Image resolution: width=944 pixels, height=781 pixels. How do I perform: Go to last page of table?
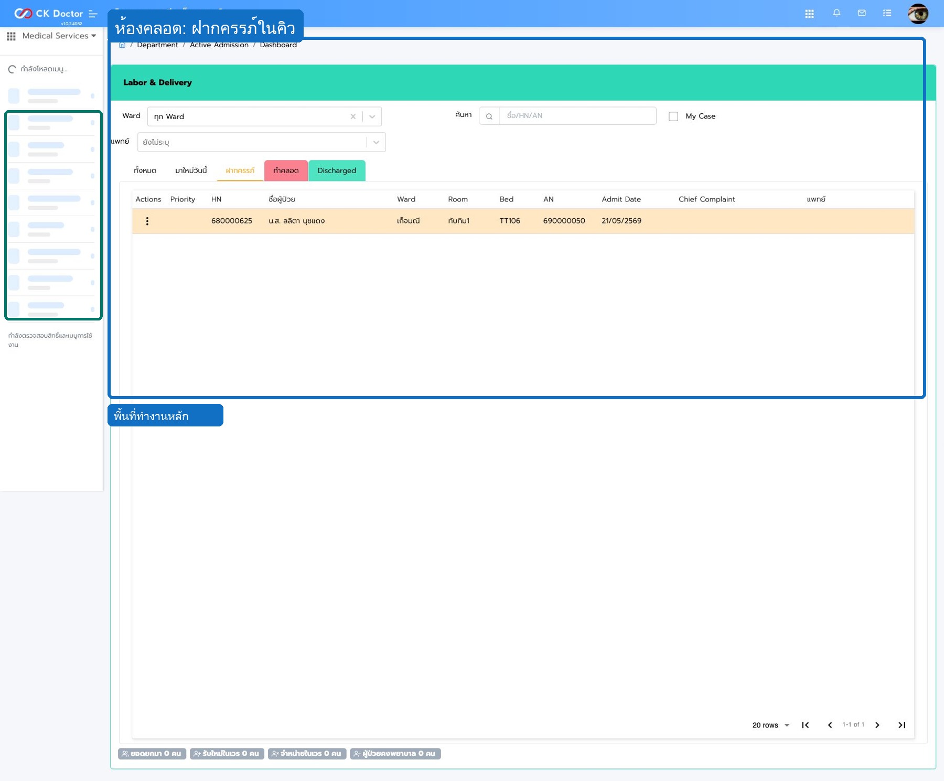[902, 725]
